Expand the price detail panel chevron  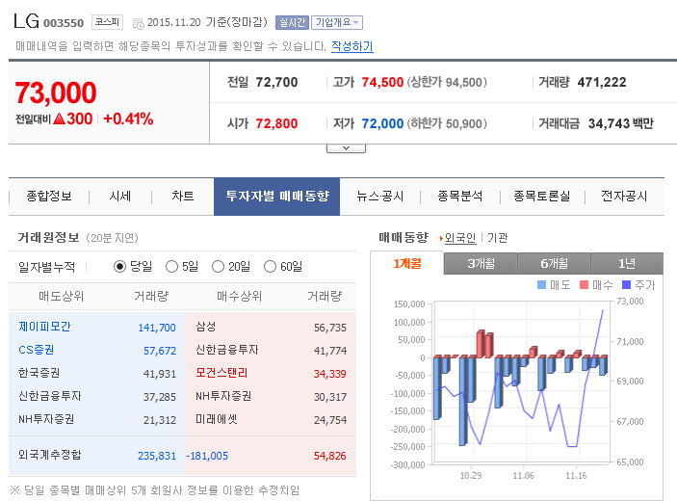pyautogui.click(x=347, y=148)
